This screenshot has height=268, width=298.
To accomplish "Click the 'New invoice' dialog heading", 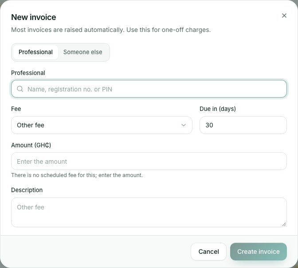I will tap(33, 17).
